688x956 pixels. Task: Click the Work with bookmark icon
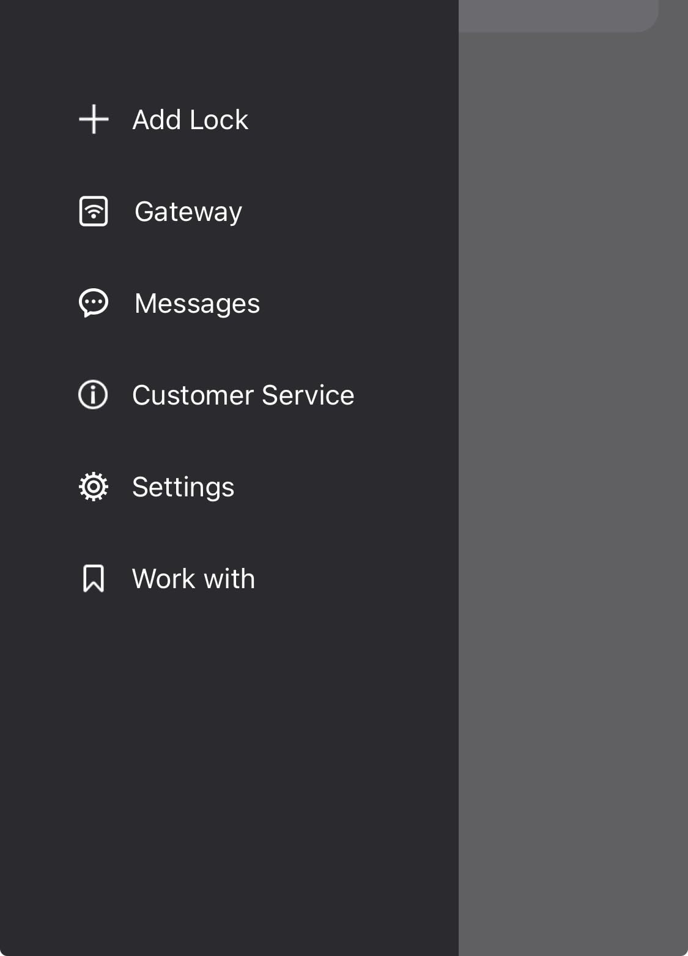[x=94, y=578]
